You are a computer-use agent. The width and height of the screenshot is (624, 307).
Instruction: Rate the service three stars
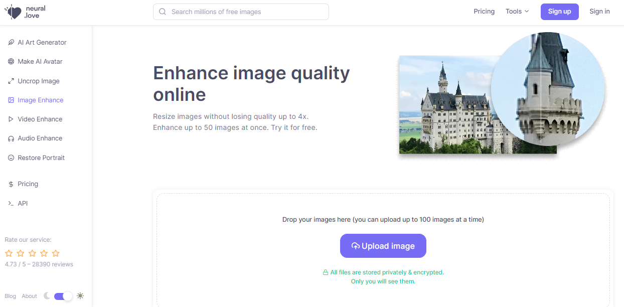(x=33, y=253)
